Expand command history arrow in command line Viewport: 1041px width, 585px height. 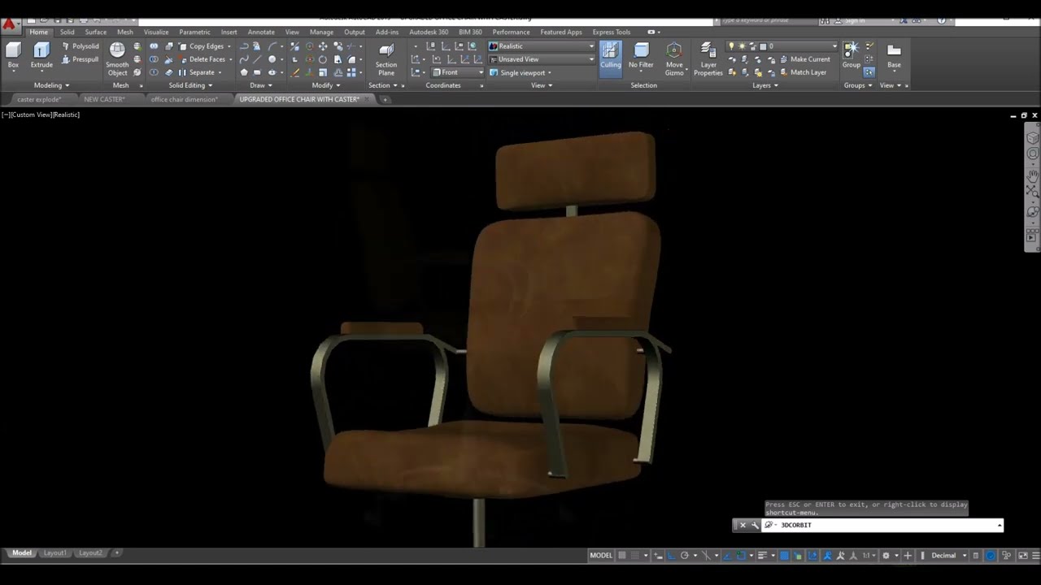pos(1000,526)
